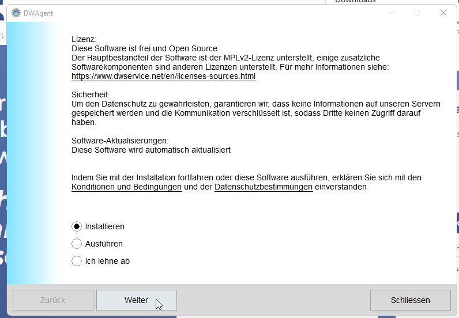Click the greyed-out maximize window icon
The width and height of the screenshot is (459, 318).
[x=417, y=13]
